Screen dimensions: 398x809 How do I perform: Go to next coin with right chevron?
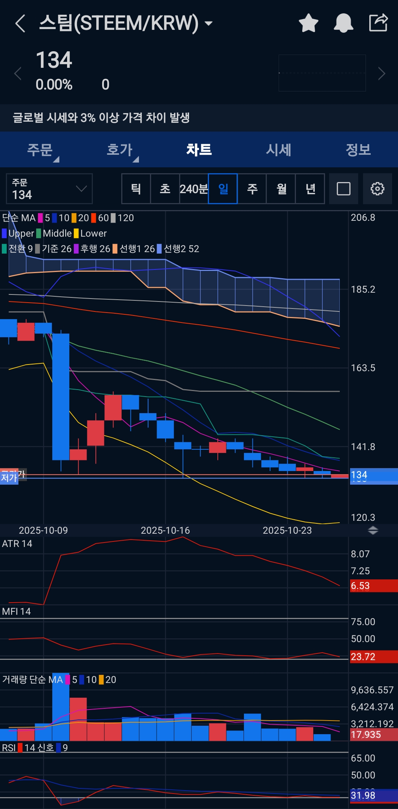pyautogui.click(x=382, y=74)
